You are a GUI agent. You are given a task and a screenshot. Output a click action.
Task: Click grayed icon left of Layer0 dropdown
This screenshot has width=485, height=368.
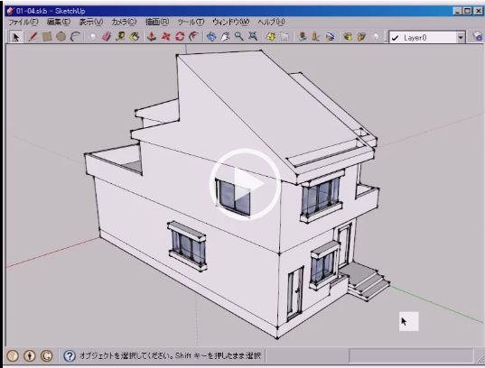376,37
